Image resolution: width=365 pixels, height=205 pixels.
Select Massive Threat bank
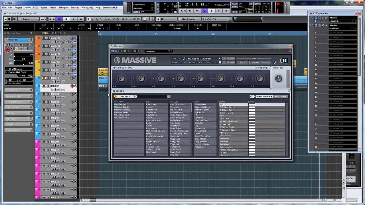pyautogui.click(x=122, y=112)
